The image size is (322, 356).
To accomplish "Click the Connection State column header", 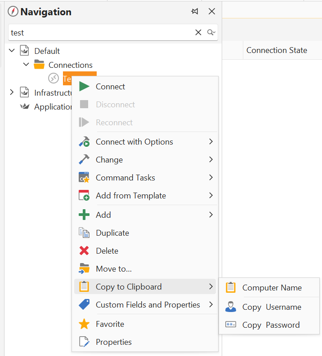I will click(277, 50).
